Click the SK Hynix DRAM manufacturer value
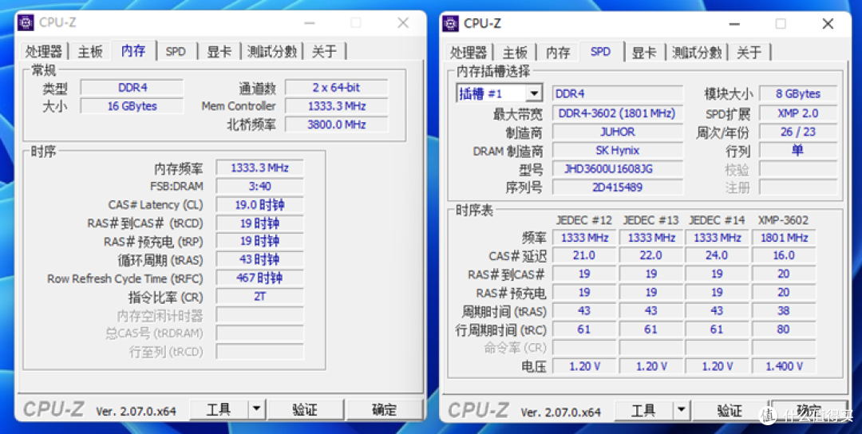Viewport: 862px width, 434px height. [617, 151]
